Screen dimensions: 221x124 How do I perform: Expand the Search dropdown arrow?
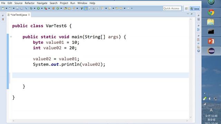click(77, 8)
